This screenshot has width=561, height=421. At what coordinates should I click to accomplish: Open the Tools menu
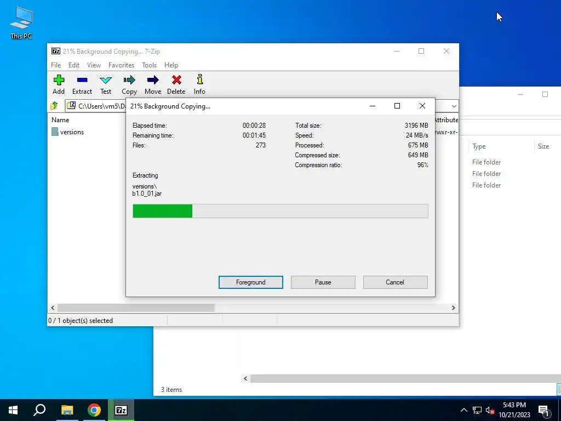tap(149, 65)
